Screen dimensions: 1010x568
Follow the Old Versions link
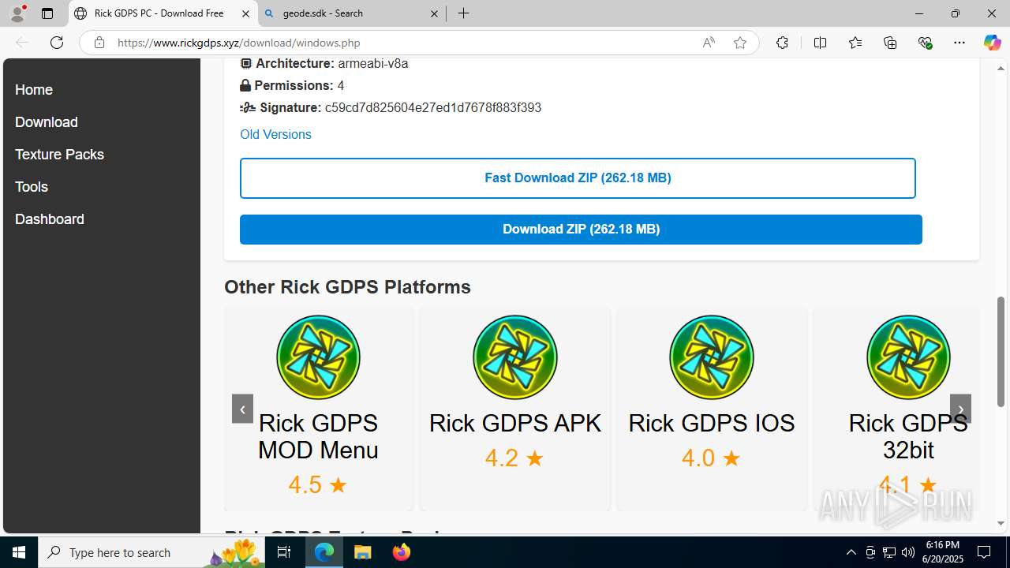point(275,134)
